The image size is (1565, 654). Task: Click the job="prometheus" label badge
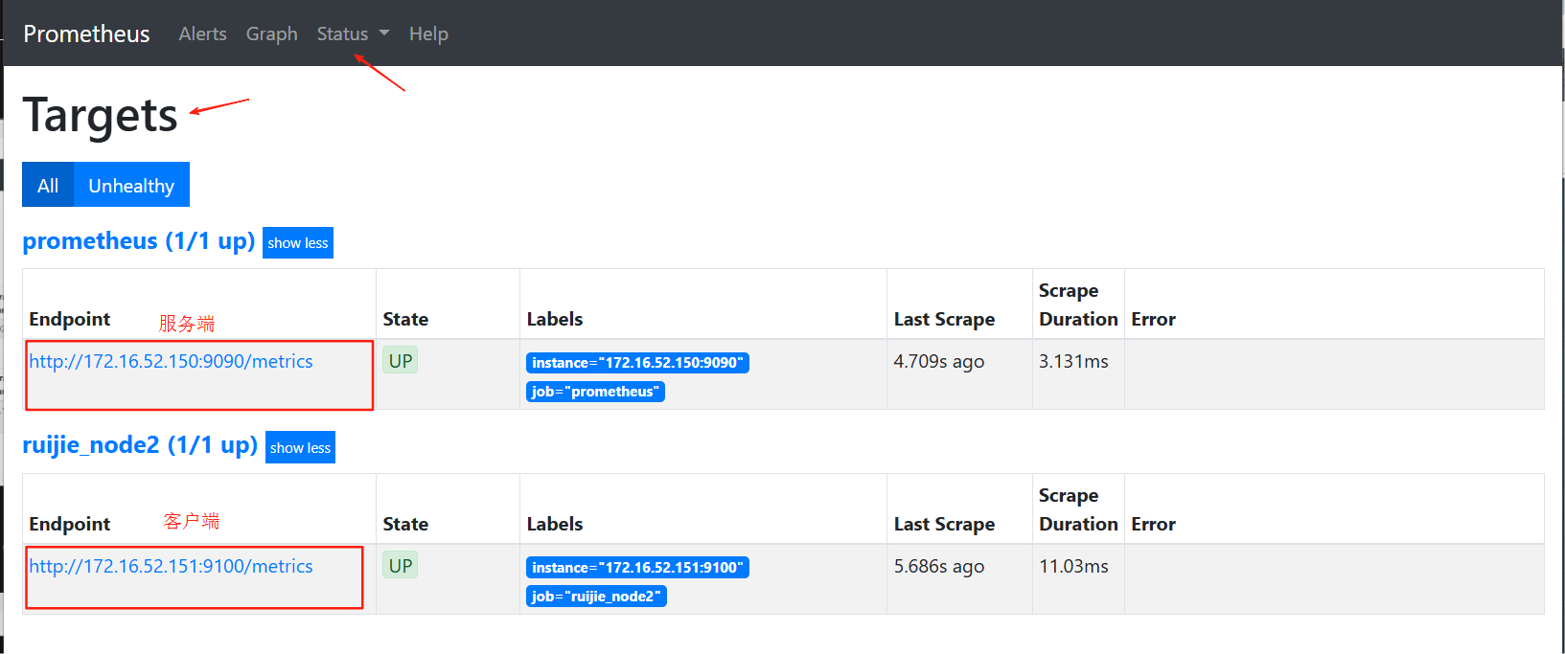595,392
